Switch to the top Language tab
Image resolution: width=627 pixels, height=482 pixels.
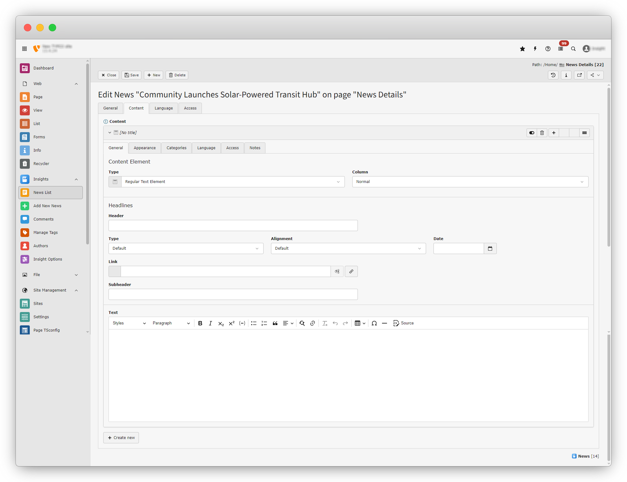(163, 108)
